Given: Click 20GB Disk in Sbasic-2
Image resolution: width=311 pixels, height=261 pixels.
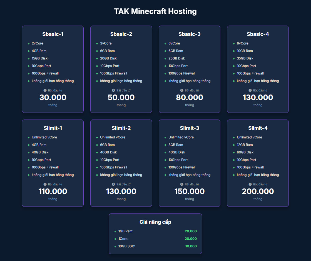Looking at the screenshot, I should coord(108,58).
